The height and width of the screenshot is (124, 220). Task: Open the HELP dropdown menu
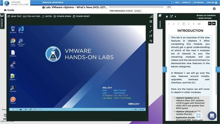tap(176, 2)
